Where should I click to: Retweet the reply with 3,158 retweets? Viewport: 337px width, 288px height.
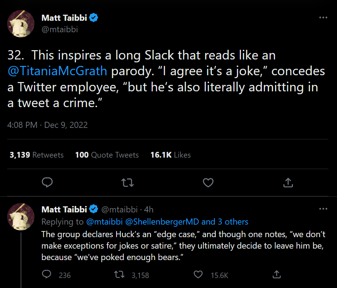click(119, 275)
